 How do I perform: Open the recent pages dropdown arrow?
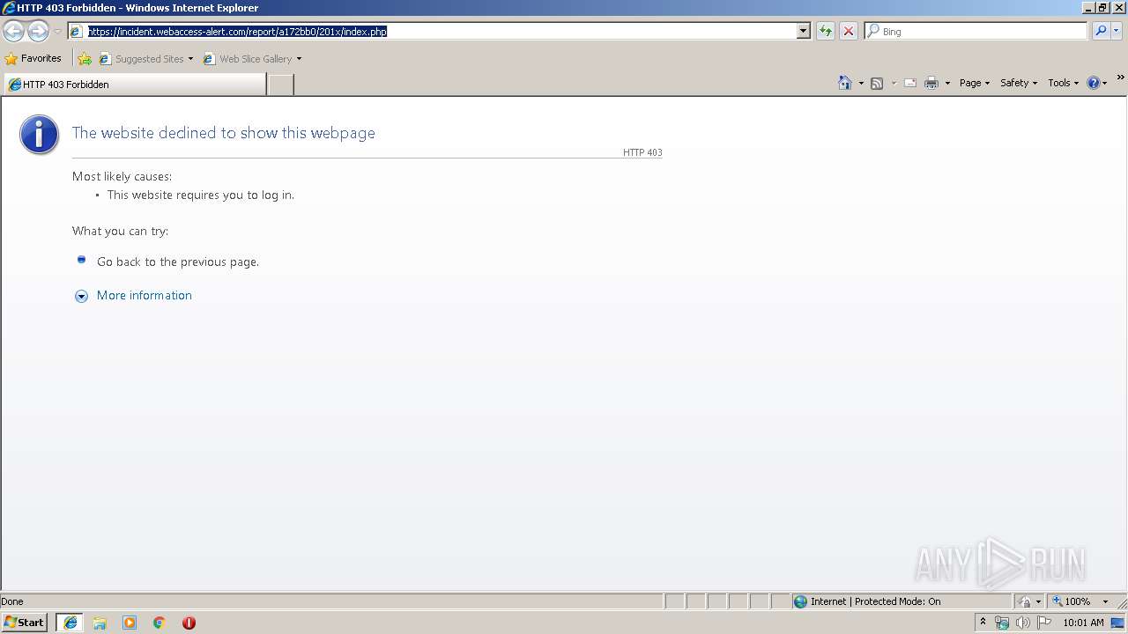click(x=57, y=32)
